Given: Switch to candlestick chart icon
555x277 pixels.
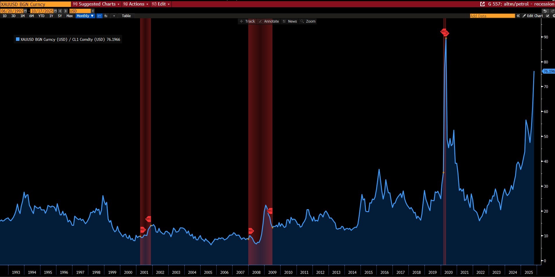Looking at the screenshot, I should (106, 16).
